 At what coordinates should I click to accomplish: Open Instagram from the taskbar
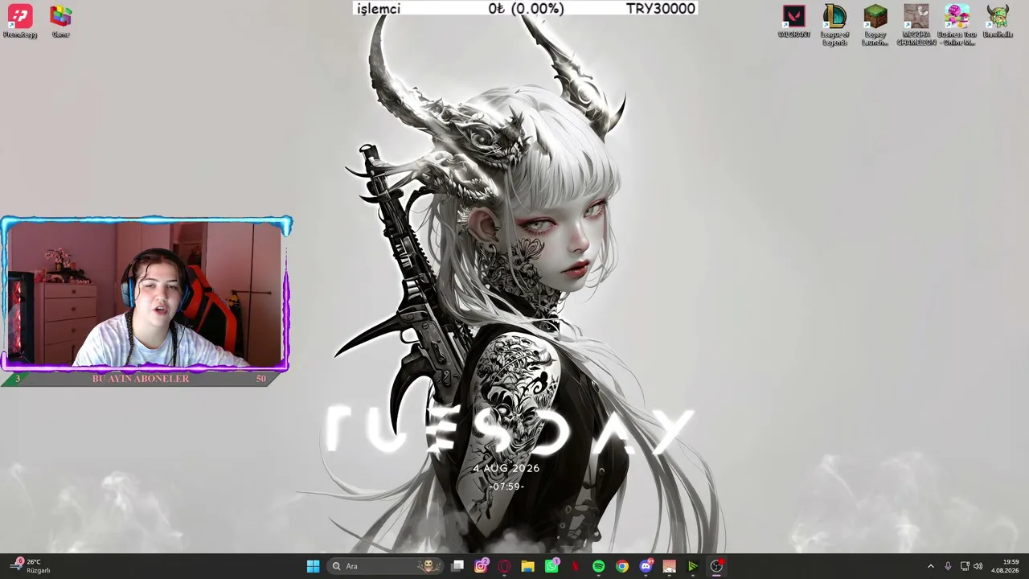point(481,566)
